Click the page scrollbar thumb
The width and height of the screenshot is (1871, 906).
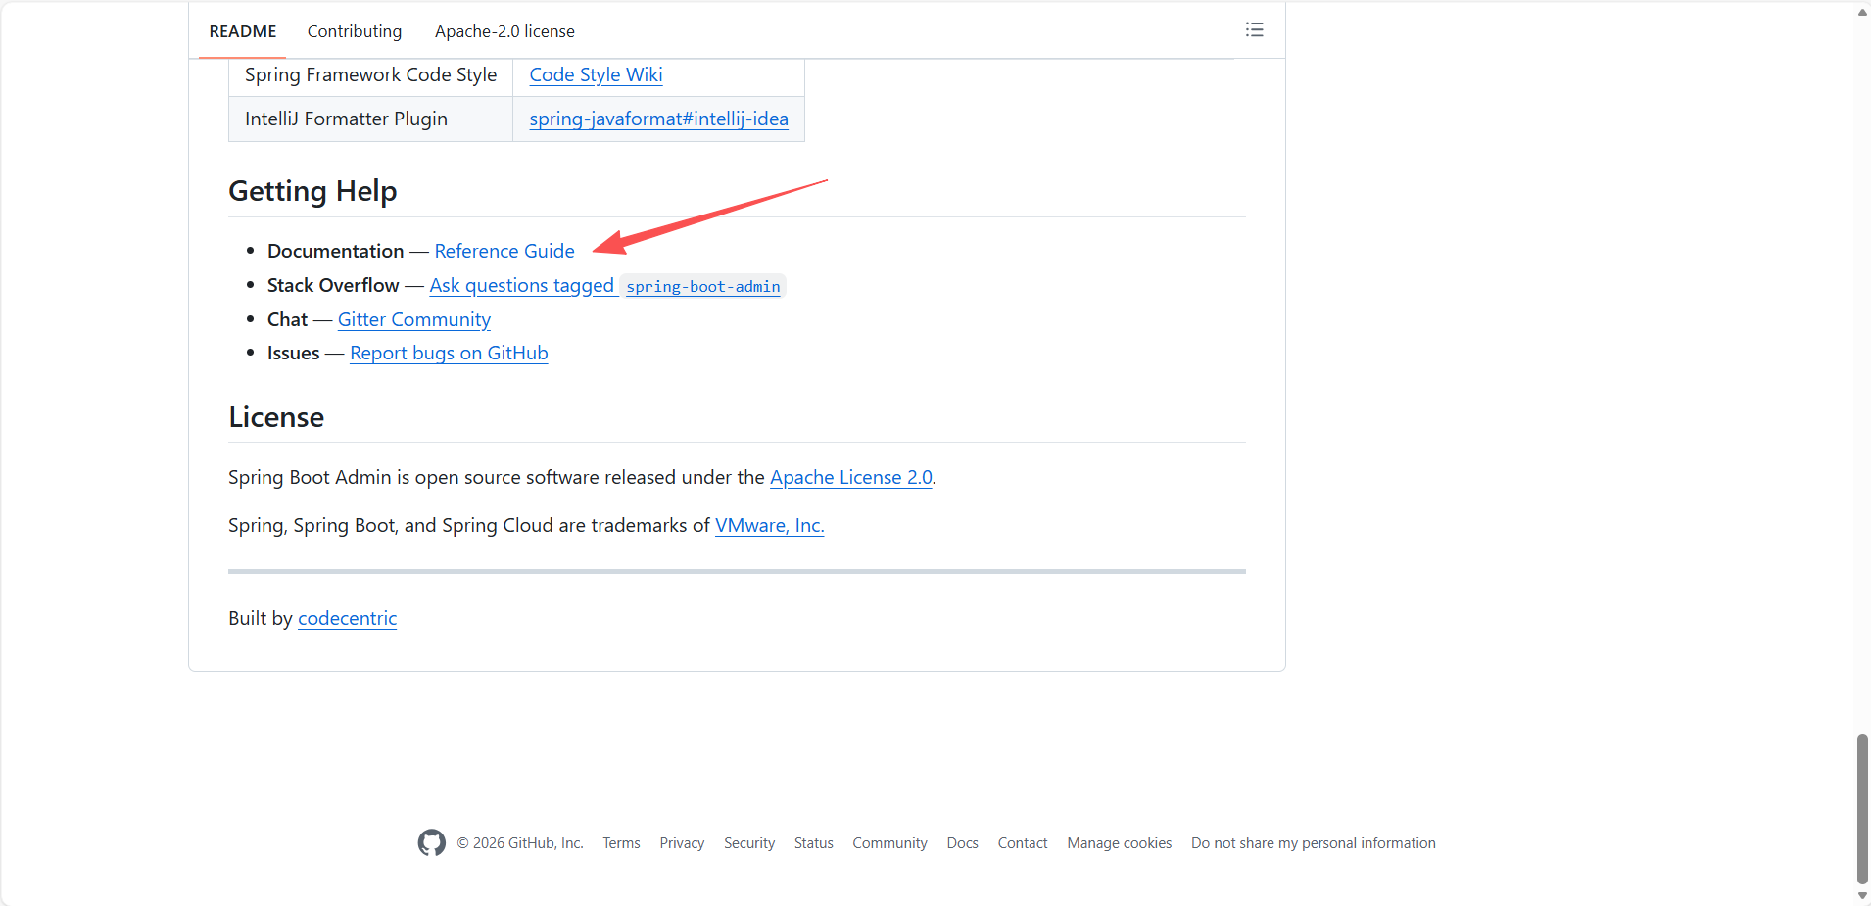click(x=1862, y=808)
